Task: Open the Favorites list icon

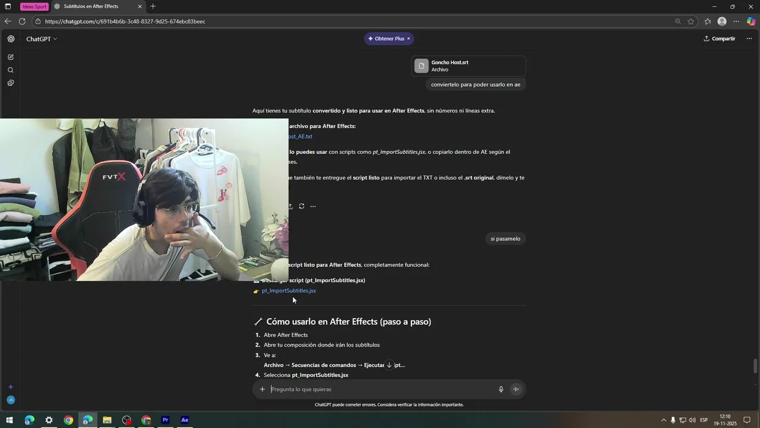Action: tap(708, 21)
